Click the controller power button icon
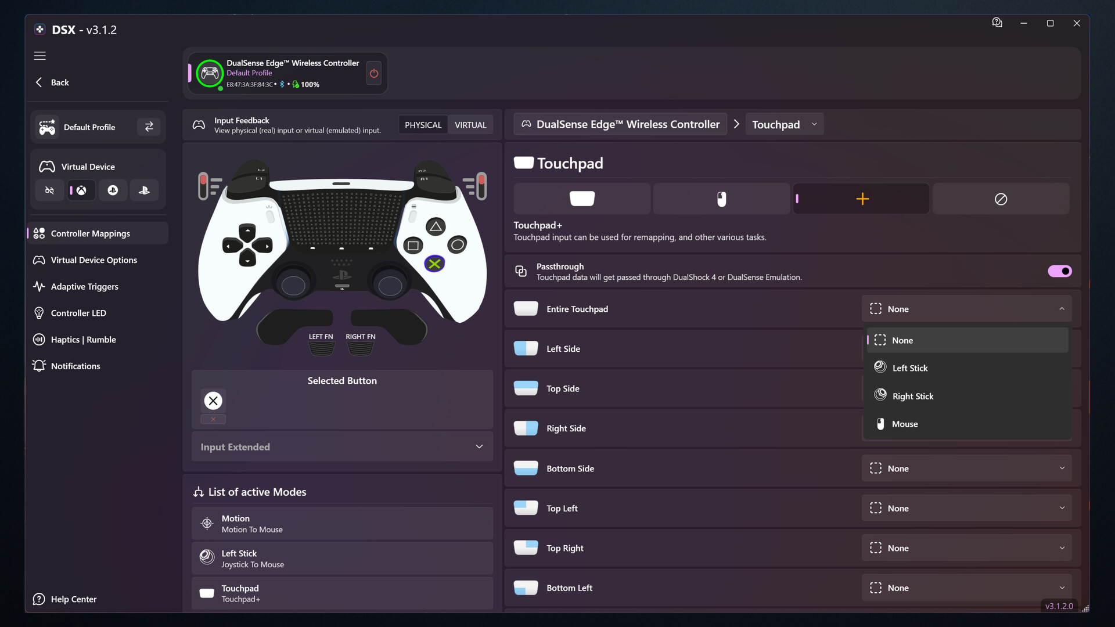This screenshot has width=1115, height=627. click(x=373, y=73)
